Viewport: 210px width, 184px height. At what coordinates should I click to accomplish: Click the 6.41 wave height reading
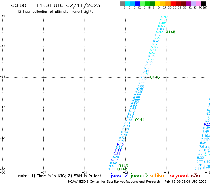(156, 41)
